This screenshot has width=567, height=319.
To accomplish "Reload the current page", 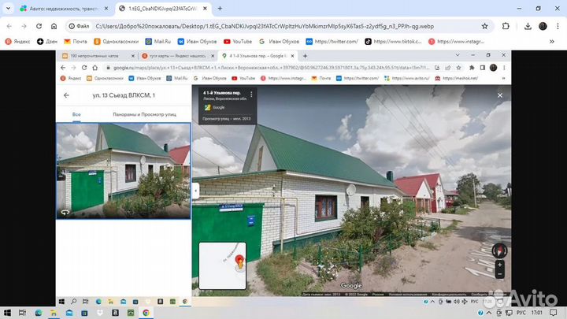I will (39, 27).
